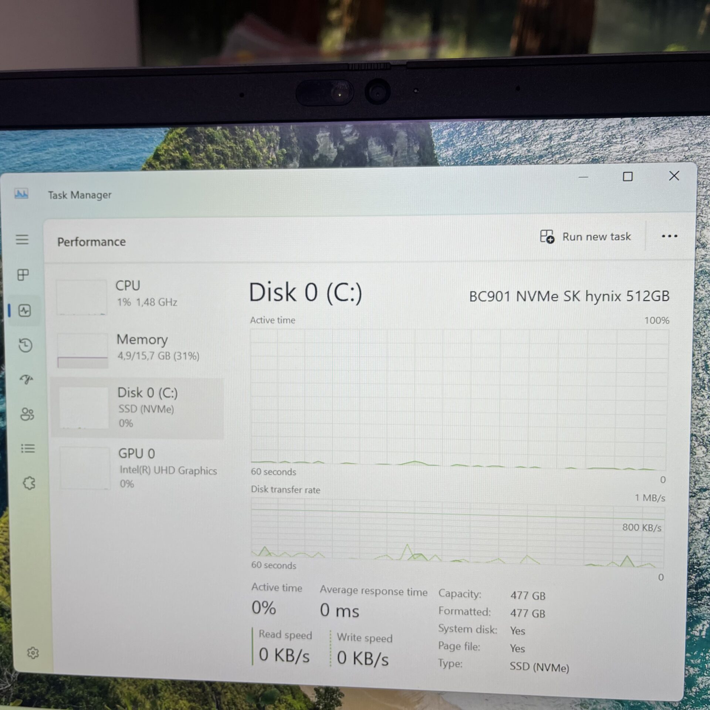Click the Write speed 0 KB/s value
Screen dimensions: 710x710
click(x=362, y=658)
